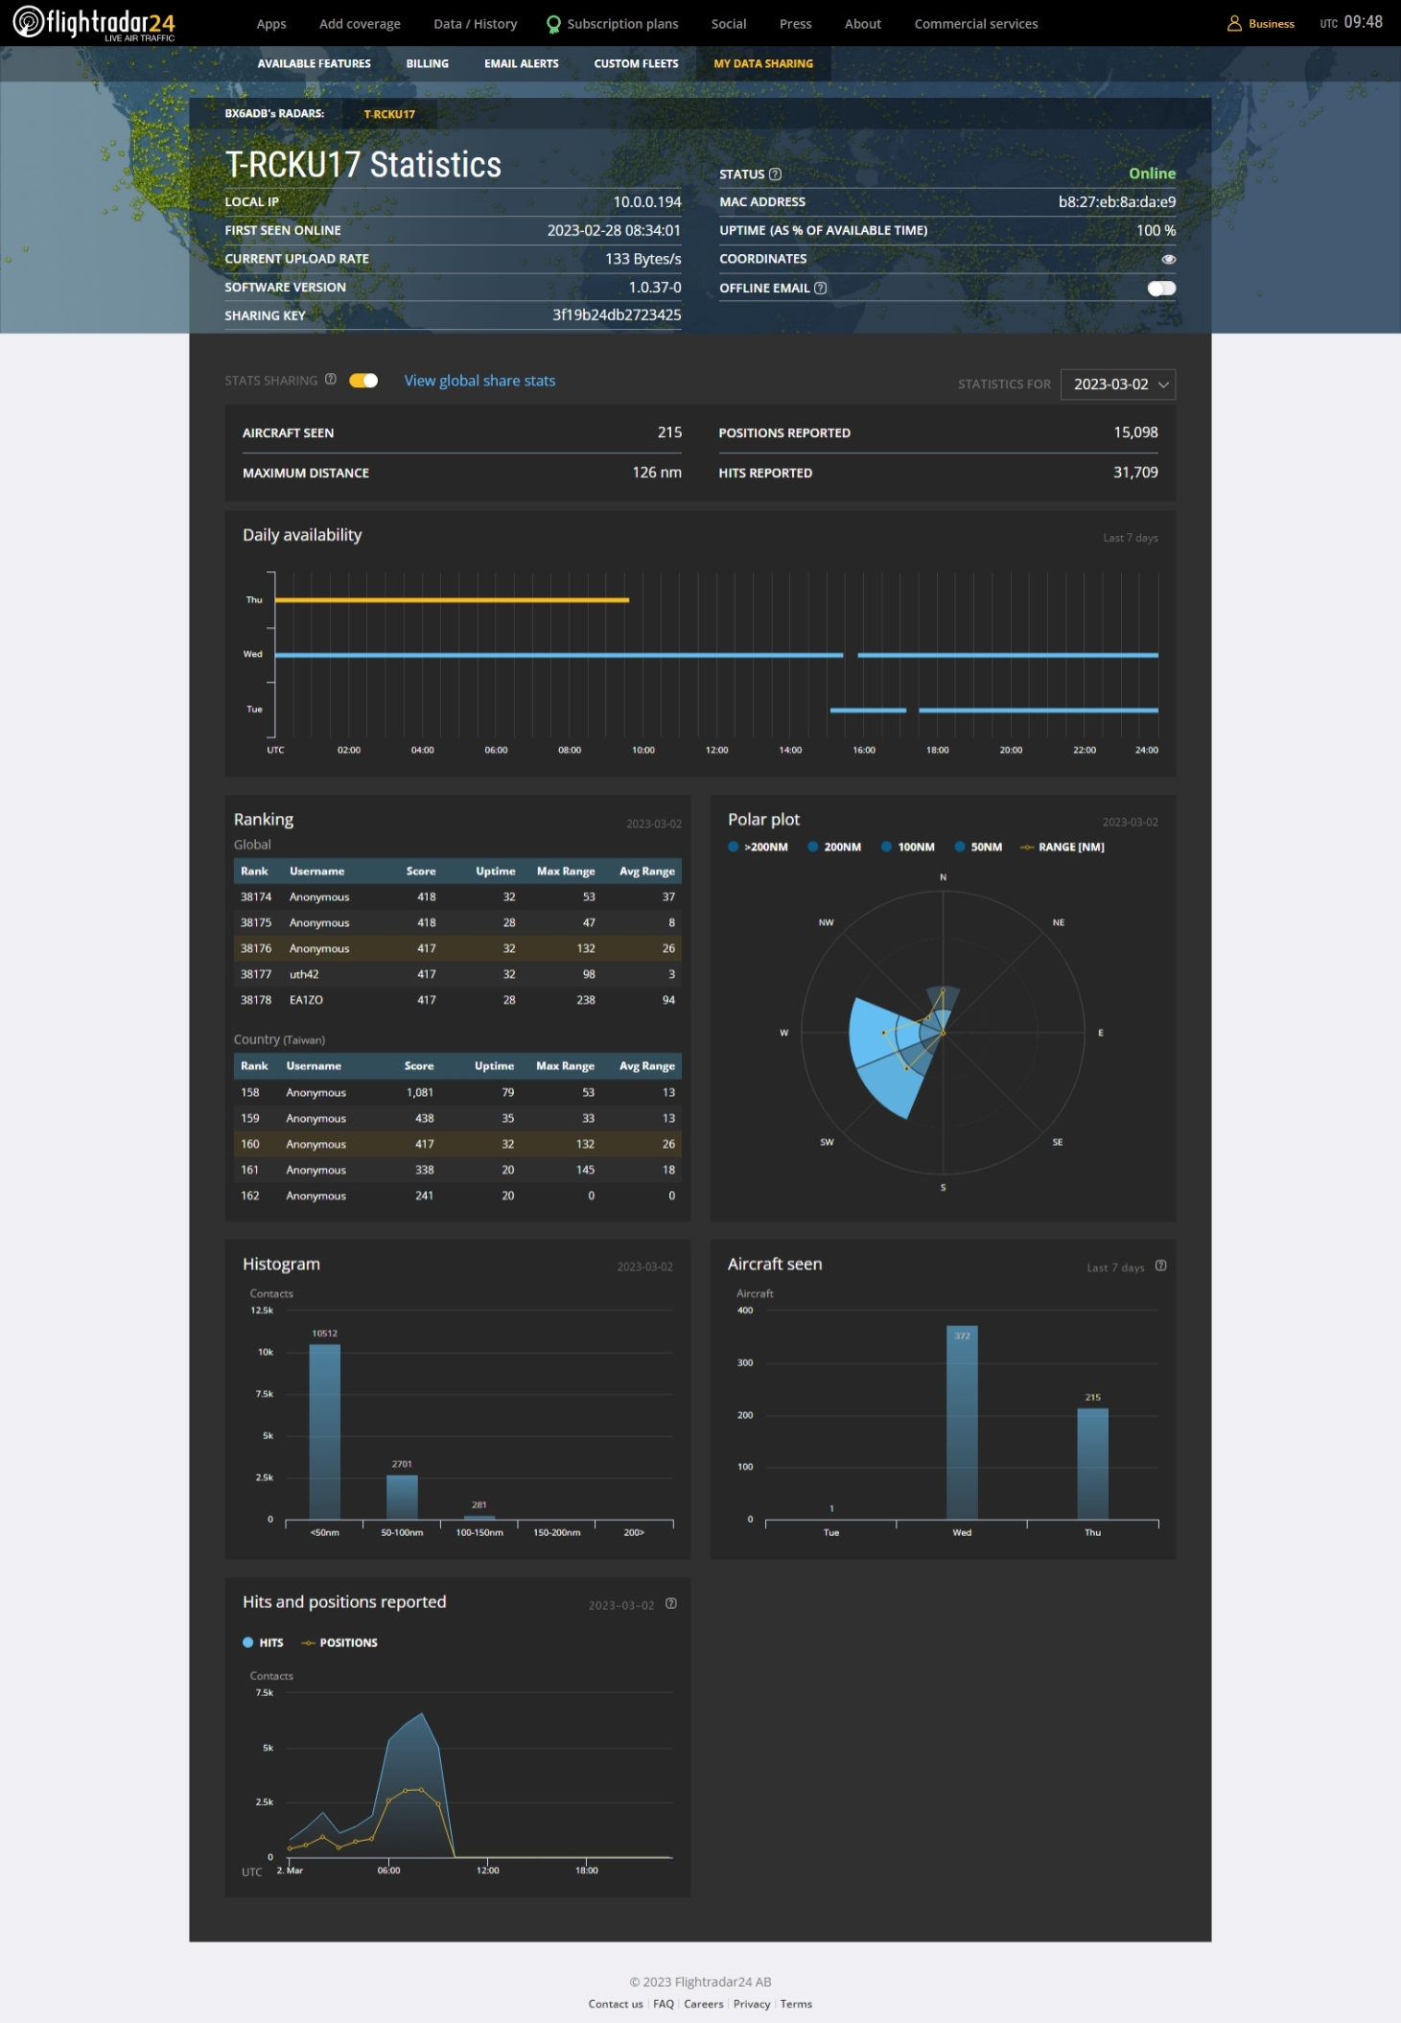Open the Careers footer link
This screenshot has height=2023, width=1401.
pos(704,2004)
